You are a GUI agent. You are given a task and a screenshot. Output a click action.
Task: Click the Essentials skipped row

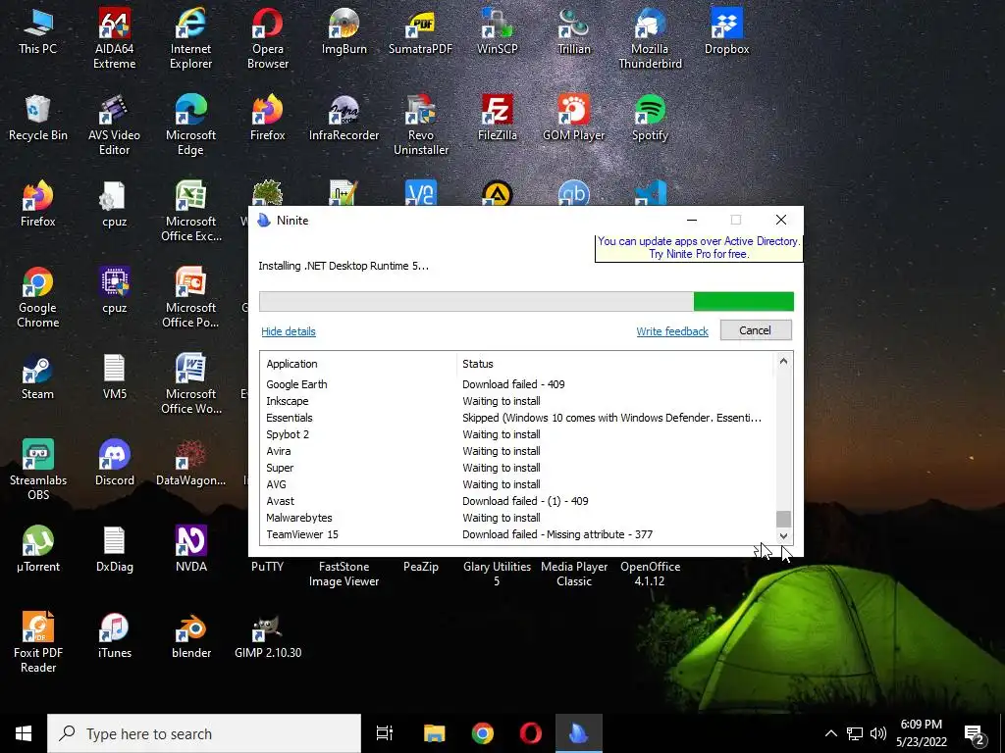point(518,418)
